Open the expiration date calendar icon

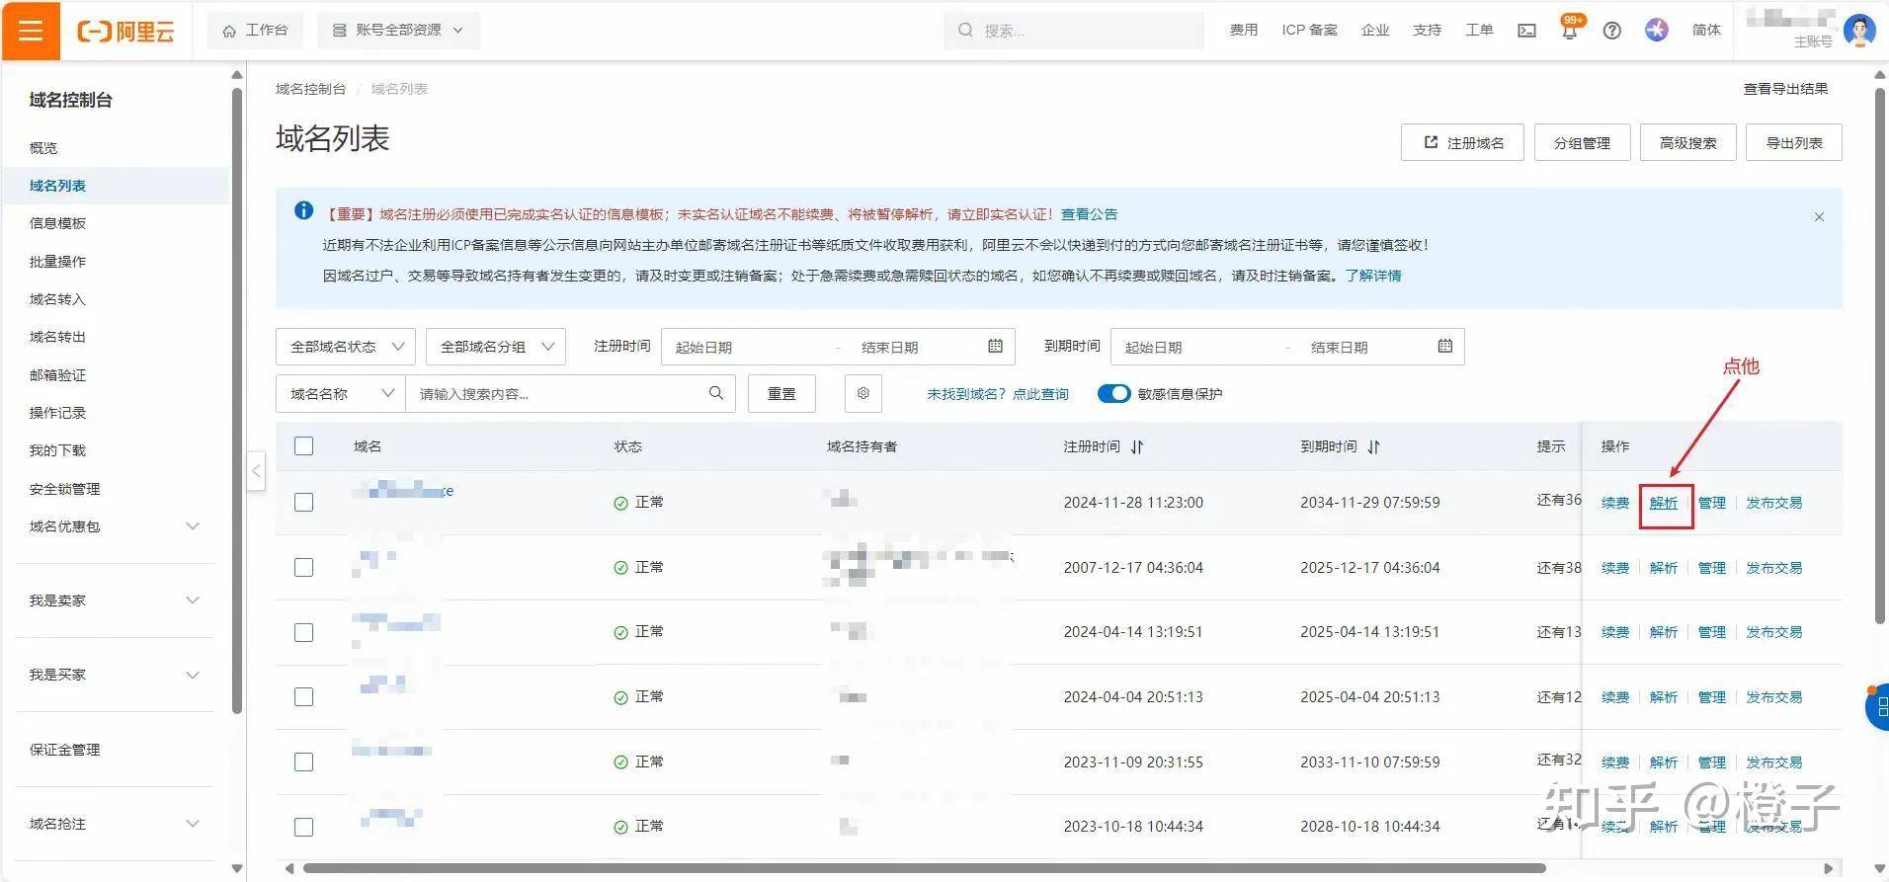1445,346
